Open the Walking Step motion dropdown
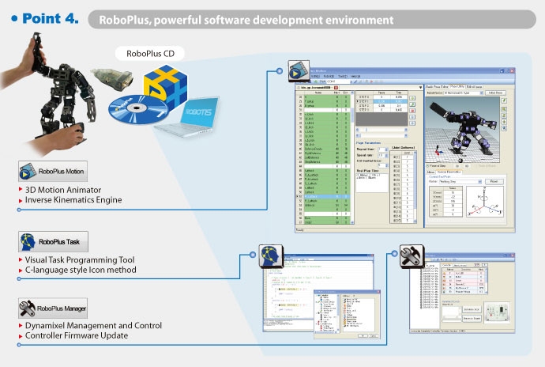The width and height of the screenshot is (545, 367). 460,182
